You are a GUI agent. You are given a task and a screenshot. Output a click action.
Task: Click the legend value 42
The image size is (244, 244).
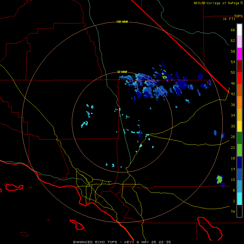pyautogui.click(x=233, y=94)
